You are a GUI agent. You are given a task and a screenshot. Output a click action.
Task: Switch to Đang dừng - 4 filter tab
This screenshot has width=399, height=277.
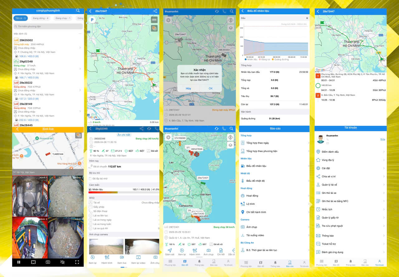click(x=41, y=18)
